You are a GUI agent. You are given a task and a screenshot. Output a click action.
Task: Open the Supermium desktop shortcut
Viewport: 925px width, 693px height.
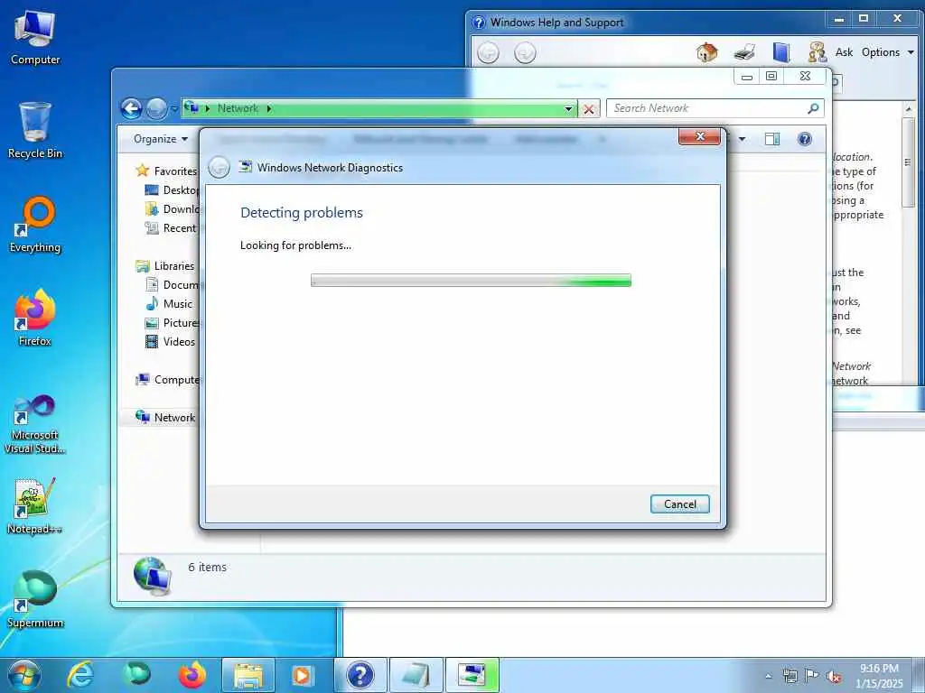[35, 600]
